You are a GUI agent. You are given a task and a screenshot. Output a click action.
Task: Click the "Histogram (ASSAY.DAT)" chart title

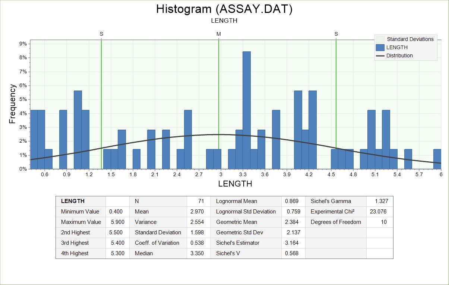coord(224,9)
